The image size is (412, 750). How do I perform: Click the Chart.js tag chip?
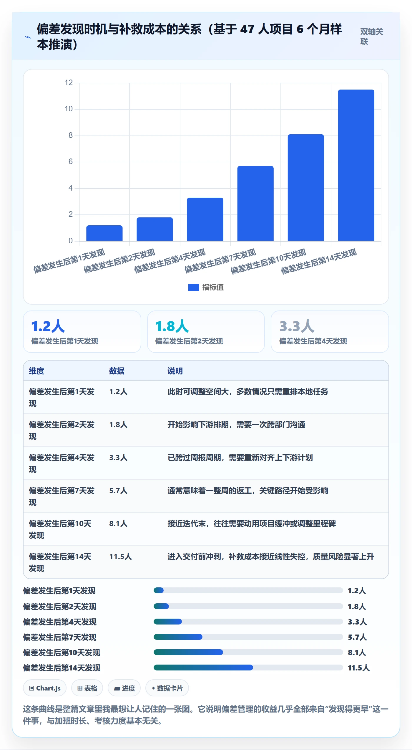click(45, 688)
